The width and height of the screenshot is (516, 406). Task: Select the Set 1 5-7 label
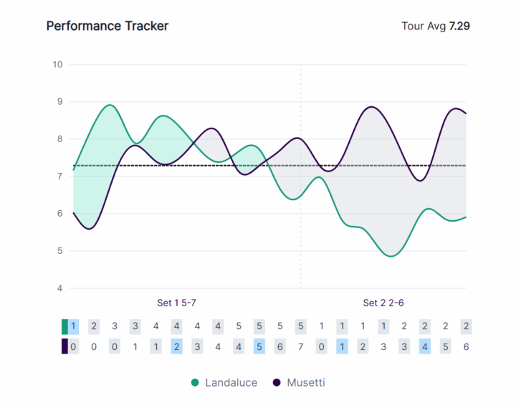pyautogui.click(x=176, y=303)
